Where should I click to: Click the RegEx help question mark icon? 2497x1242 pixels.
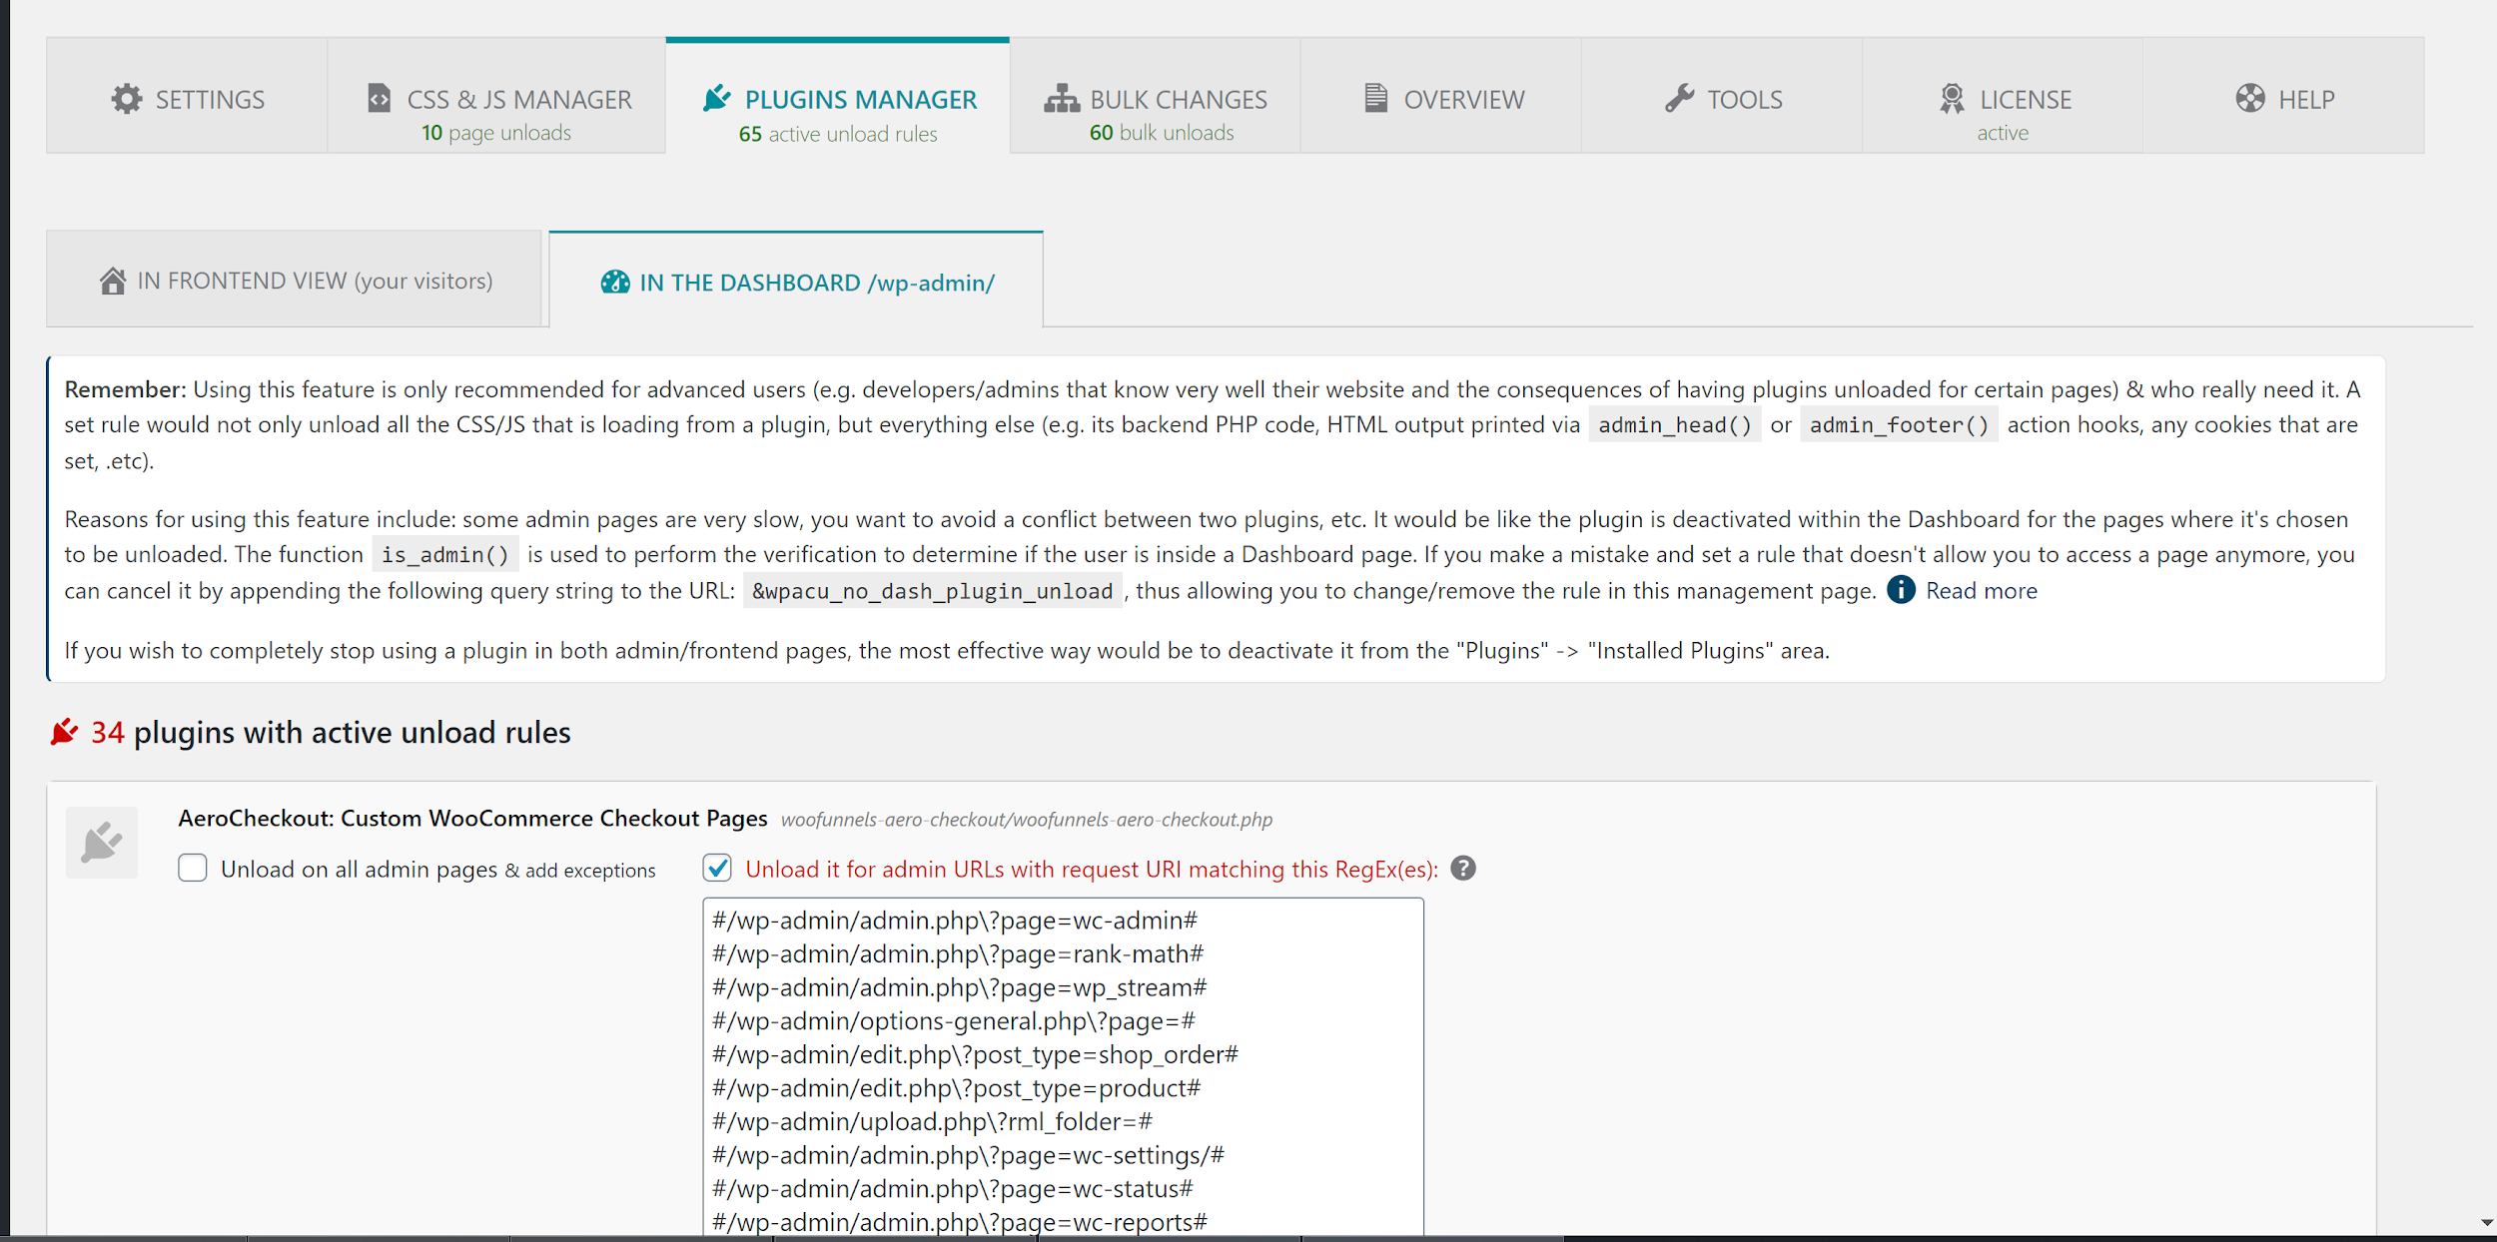pyautogui.click(x=1462, y=869)
